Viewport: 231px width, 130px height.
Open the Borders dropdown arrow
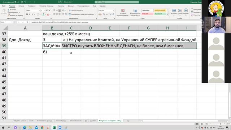pos(40,14)
